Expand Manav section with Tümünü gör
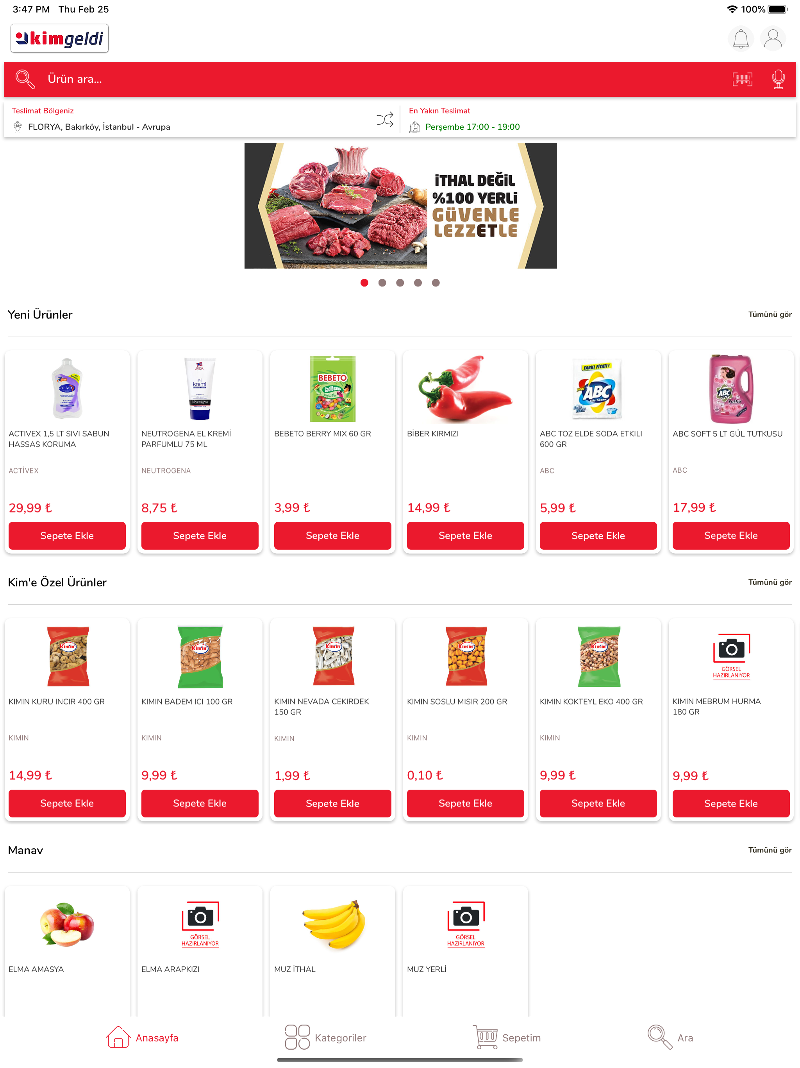The image size is (800, 1068). (x=770, y=850)
